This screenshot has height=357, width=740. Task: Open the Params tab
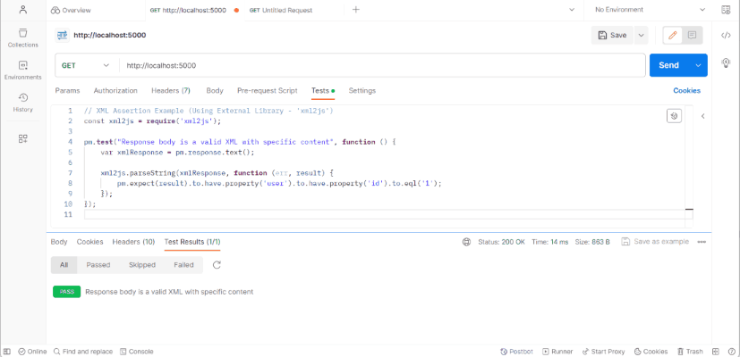(67, 90)
